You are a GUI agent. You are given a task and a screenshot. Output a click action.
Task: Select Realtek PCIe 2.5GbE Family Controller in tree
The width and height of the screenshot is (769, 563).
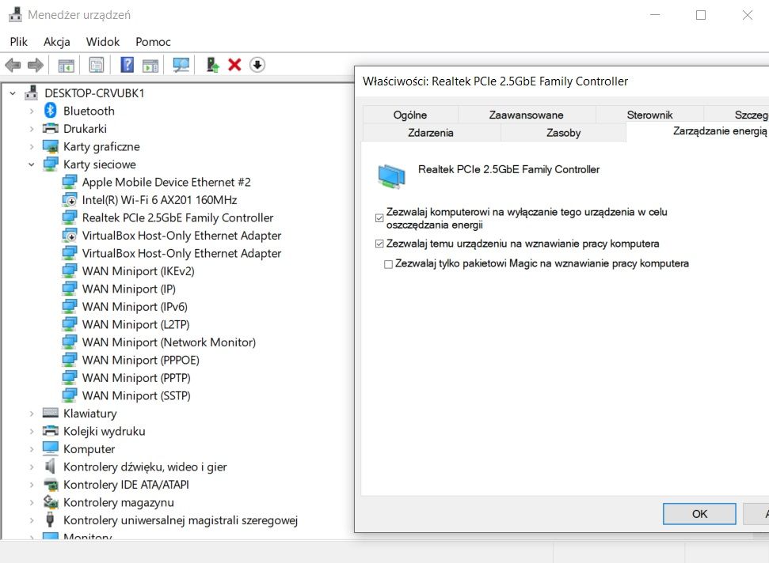(177, 218)
